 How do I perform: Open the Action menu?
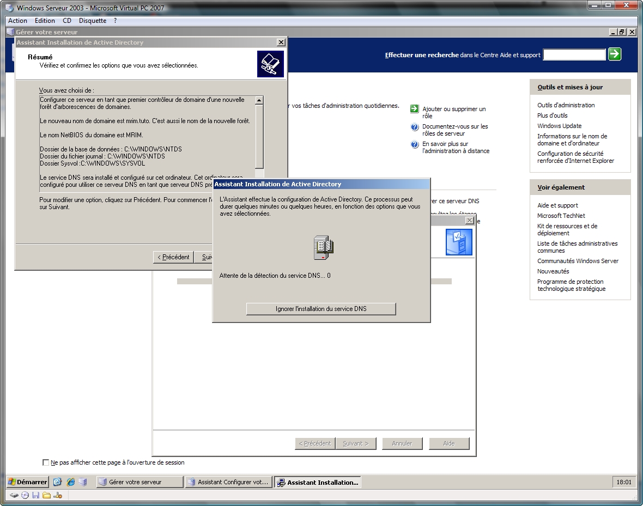tap(17, 21)
